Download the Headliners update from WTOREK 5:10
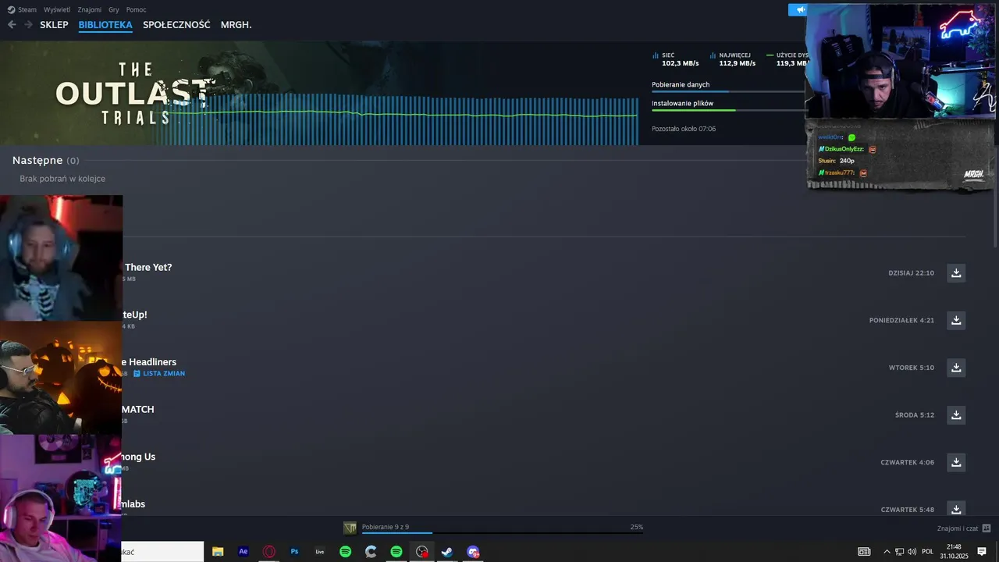This screenshot has height=562, width=999. click(956, 368)
